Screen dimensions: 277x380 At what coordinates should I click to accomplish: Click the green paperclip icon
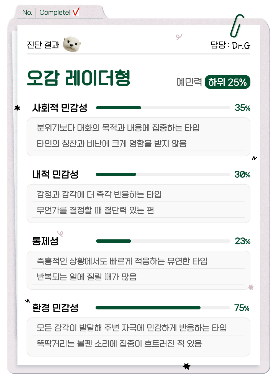pos(236,25)
